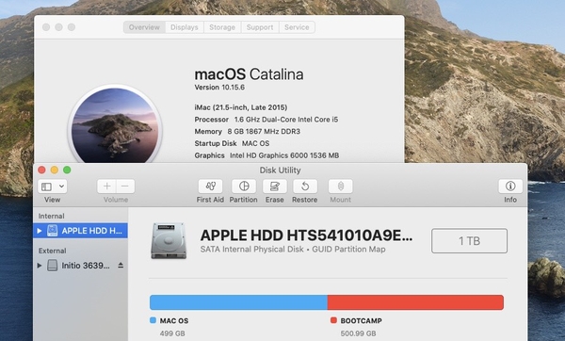Click the large hard disk drive image

click(x=169, y=241)
